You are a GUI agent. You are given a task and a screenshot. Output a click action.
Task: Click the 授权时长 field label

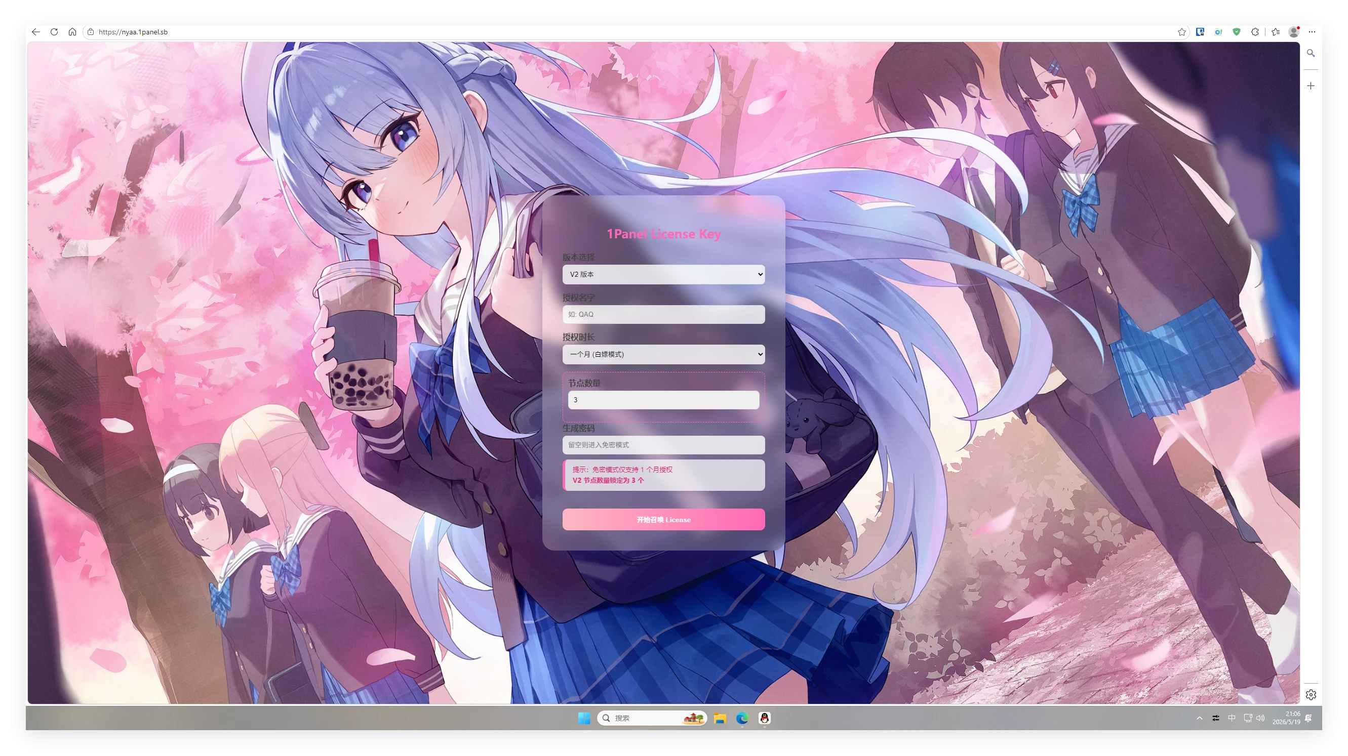pyautogui.click(x=578, y=337)
